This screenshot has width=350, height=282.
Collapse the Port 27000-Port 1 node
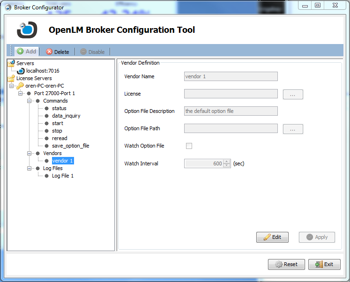tap(20, 94)
